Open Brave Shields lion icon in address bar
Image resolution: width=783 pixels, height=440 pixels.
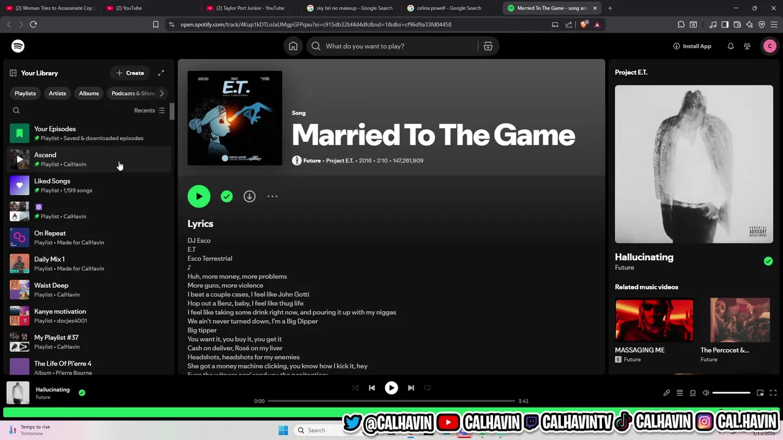pos(584,24)
